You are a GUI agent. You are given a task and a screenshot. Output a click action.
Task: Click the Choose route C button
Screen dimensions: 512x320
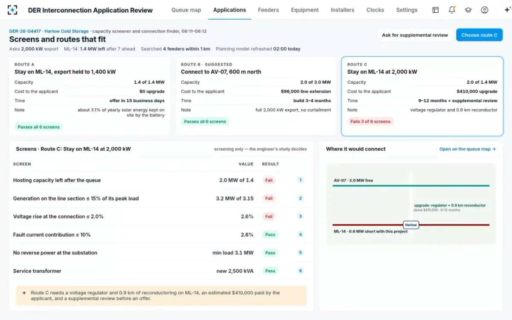tap(479, 35)
